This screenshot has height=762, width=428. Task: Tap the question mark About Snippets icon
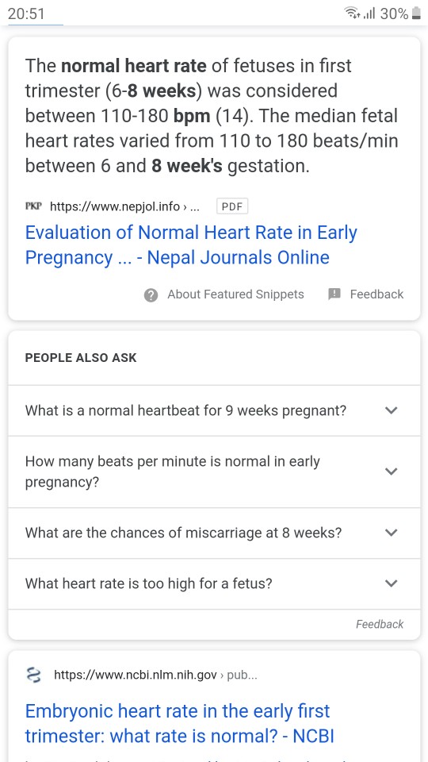tap(151, 295)
